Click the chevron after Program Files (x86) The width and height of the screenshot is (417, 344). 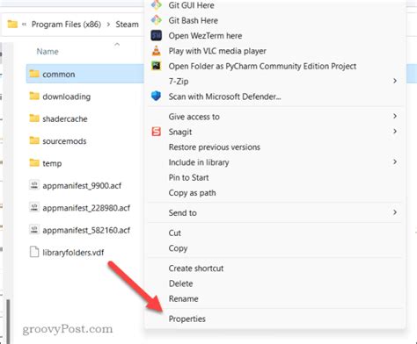pyautogui.click(x=108, y=25)
